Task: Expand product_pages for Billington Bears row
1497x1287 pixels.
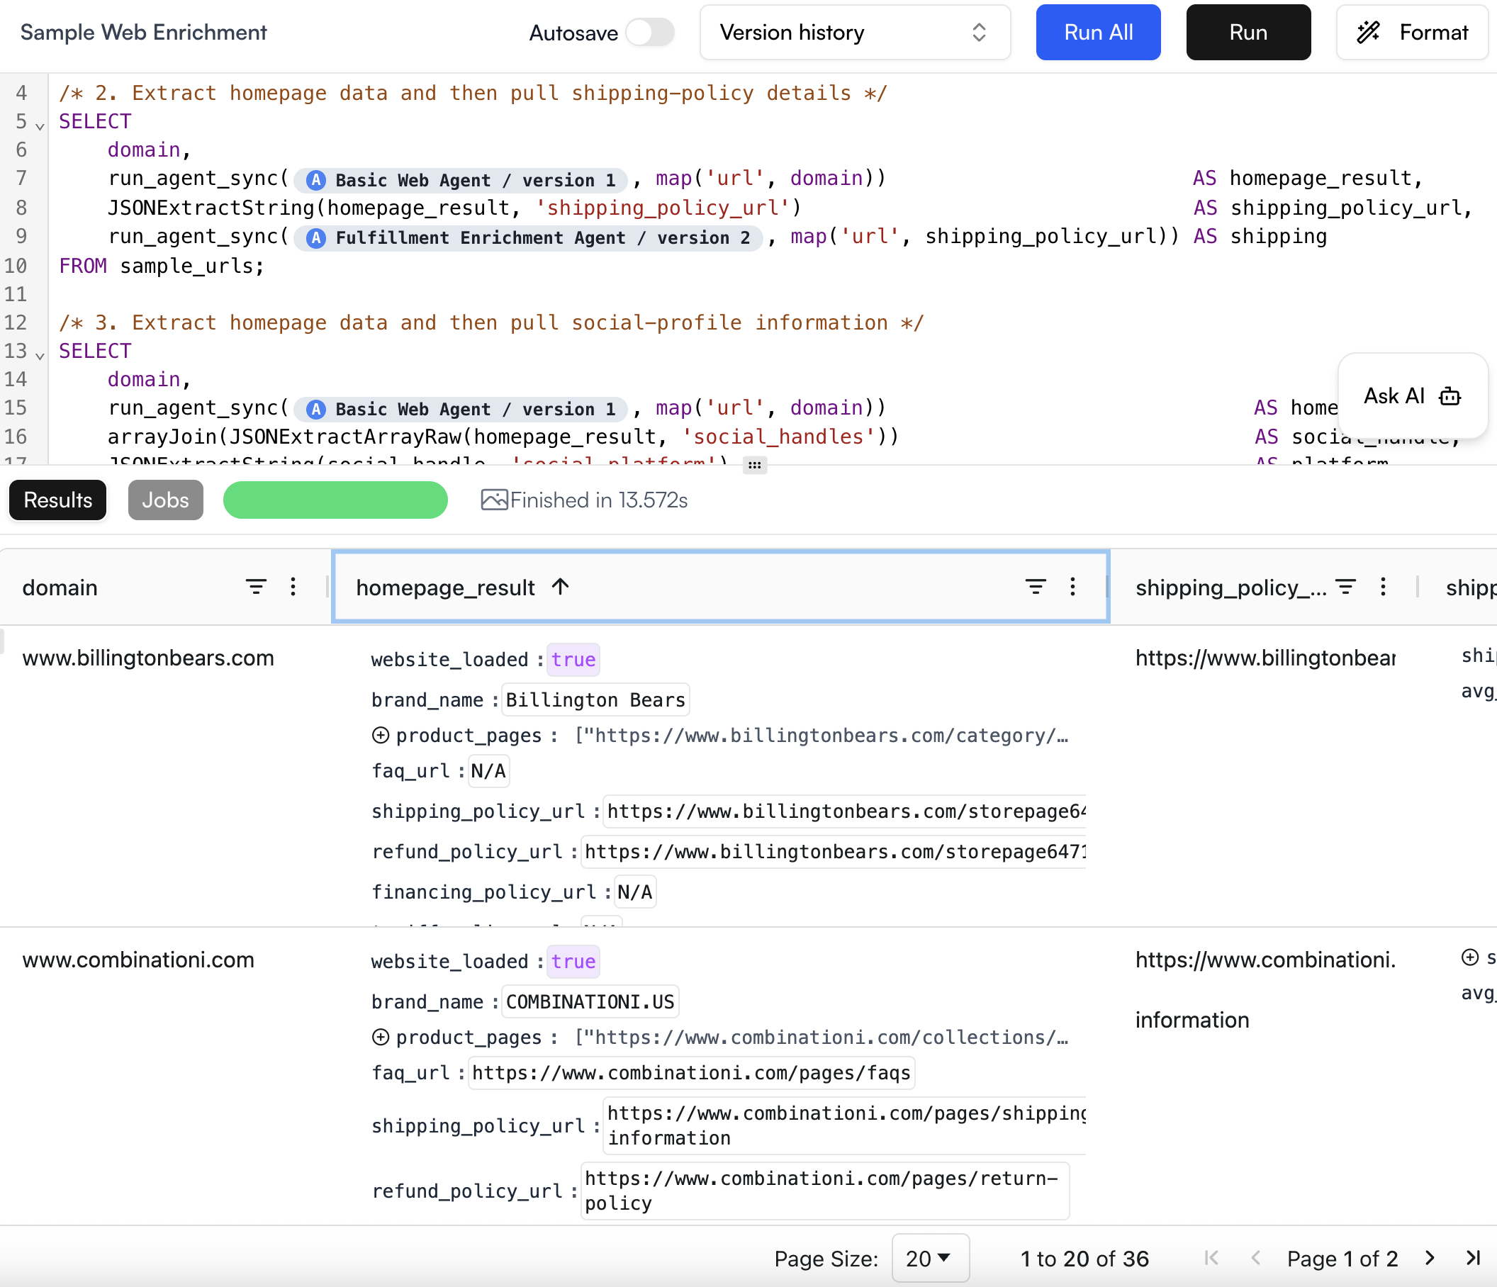Action: pyautogui.click(x=380, y=735)
